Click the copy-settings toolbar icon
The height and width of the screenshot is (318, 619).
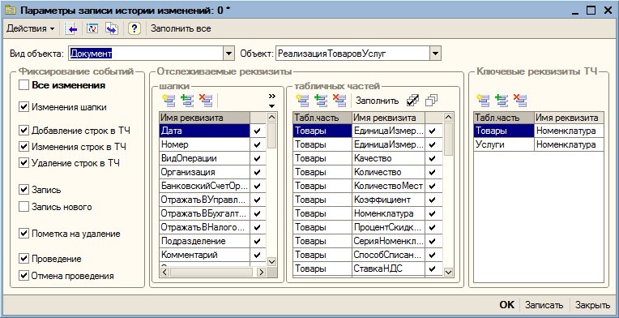pyautogui.click(x=112, y=29)
